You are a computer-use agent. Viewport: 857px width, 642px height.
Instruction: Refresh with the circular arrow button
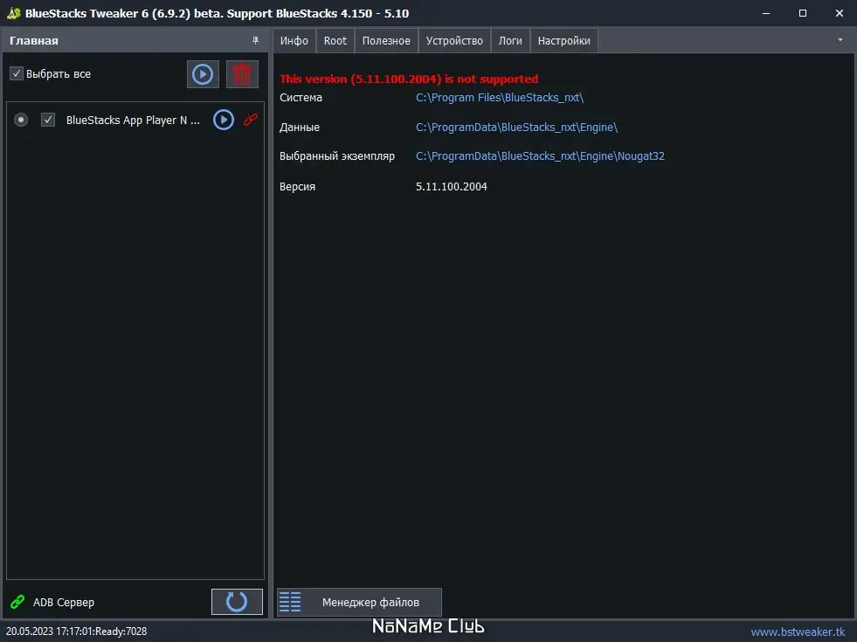click(x=237, y=602)
